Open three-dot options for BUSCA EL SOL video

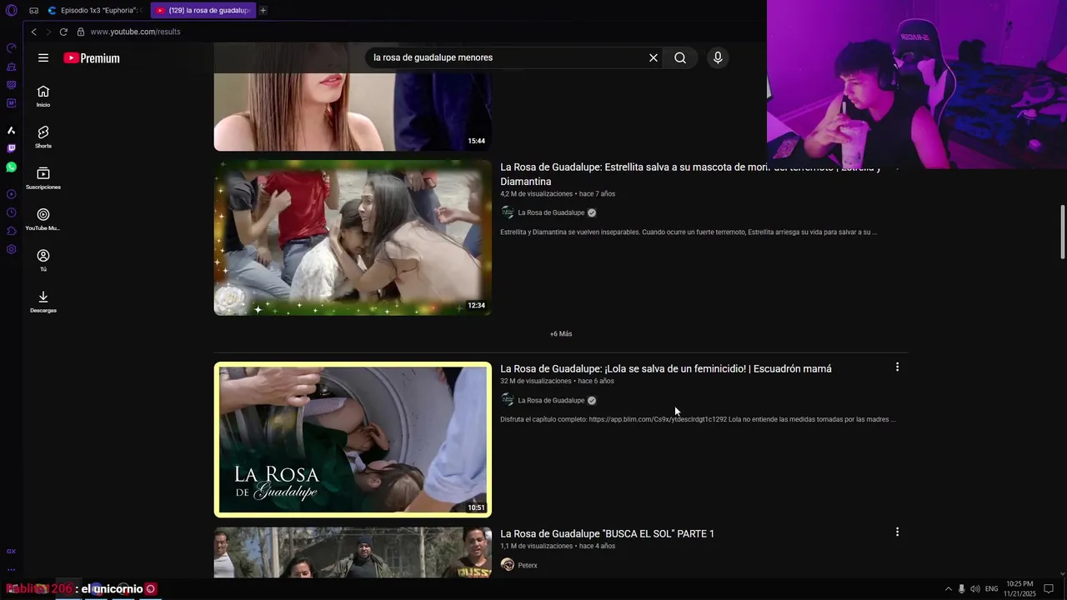pos(897,532)
